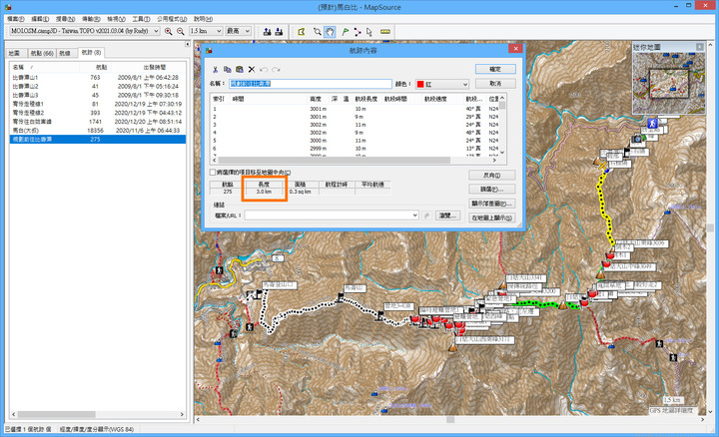Click the red color swatch in color dropdown
Viewport: 719px width, 437px height.
(420, 84)
